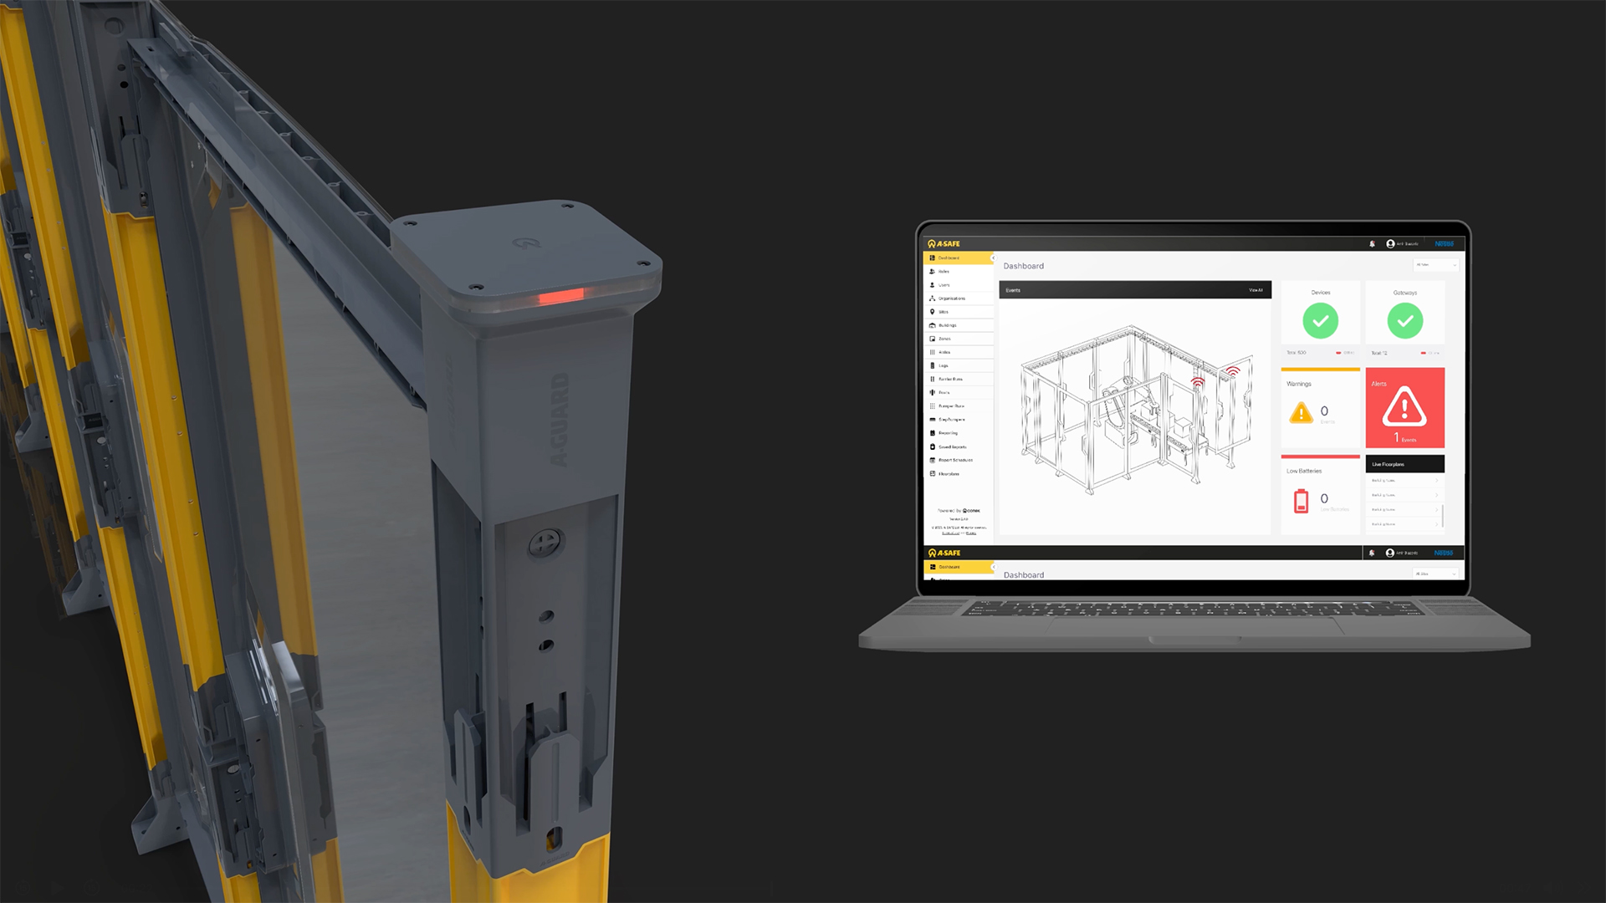
Task: Open the Roles page icon in sidebar
Action: [933, 272]
